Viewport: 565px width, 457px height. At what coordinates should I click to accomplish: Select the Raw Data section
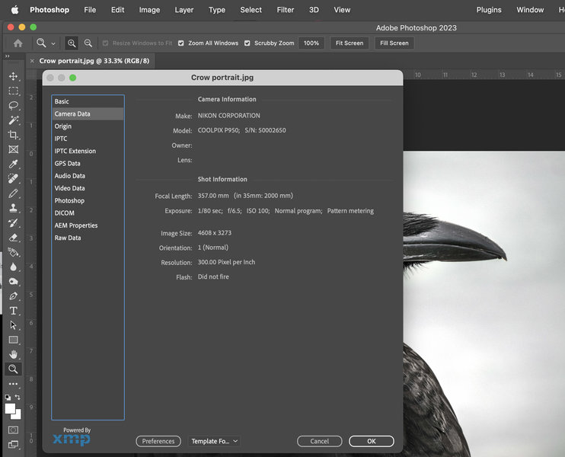point(88,238)
